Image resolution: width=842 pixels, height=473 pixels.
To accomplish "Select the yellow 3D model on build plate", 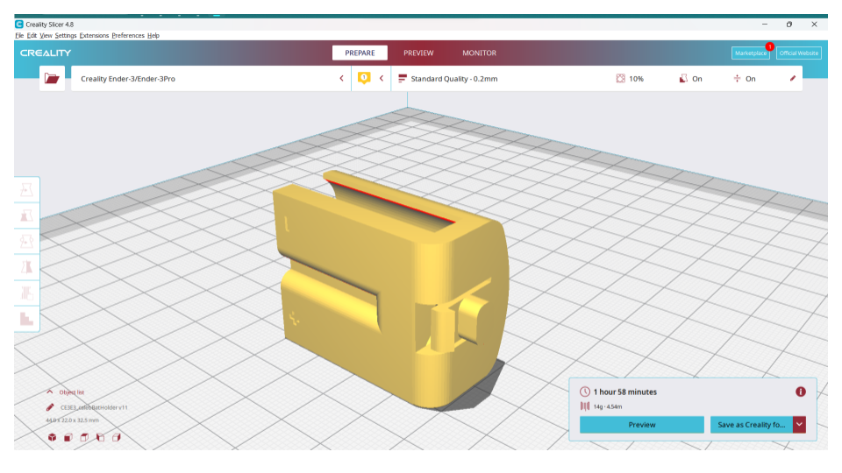I will click(389, 290).
